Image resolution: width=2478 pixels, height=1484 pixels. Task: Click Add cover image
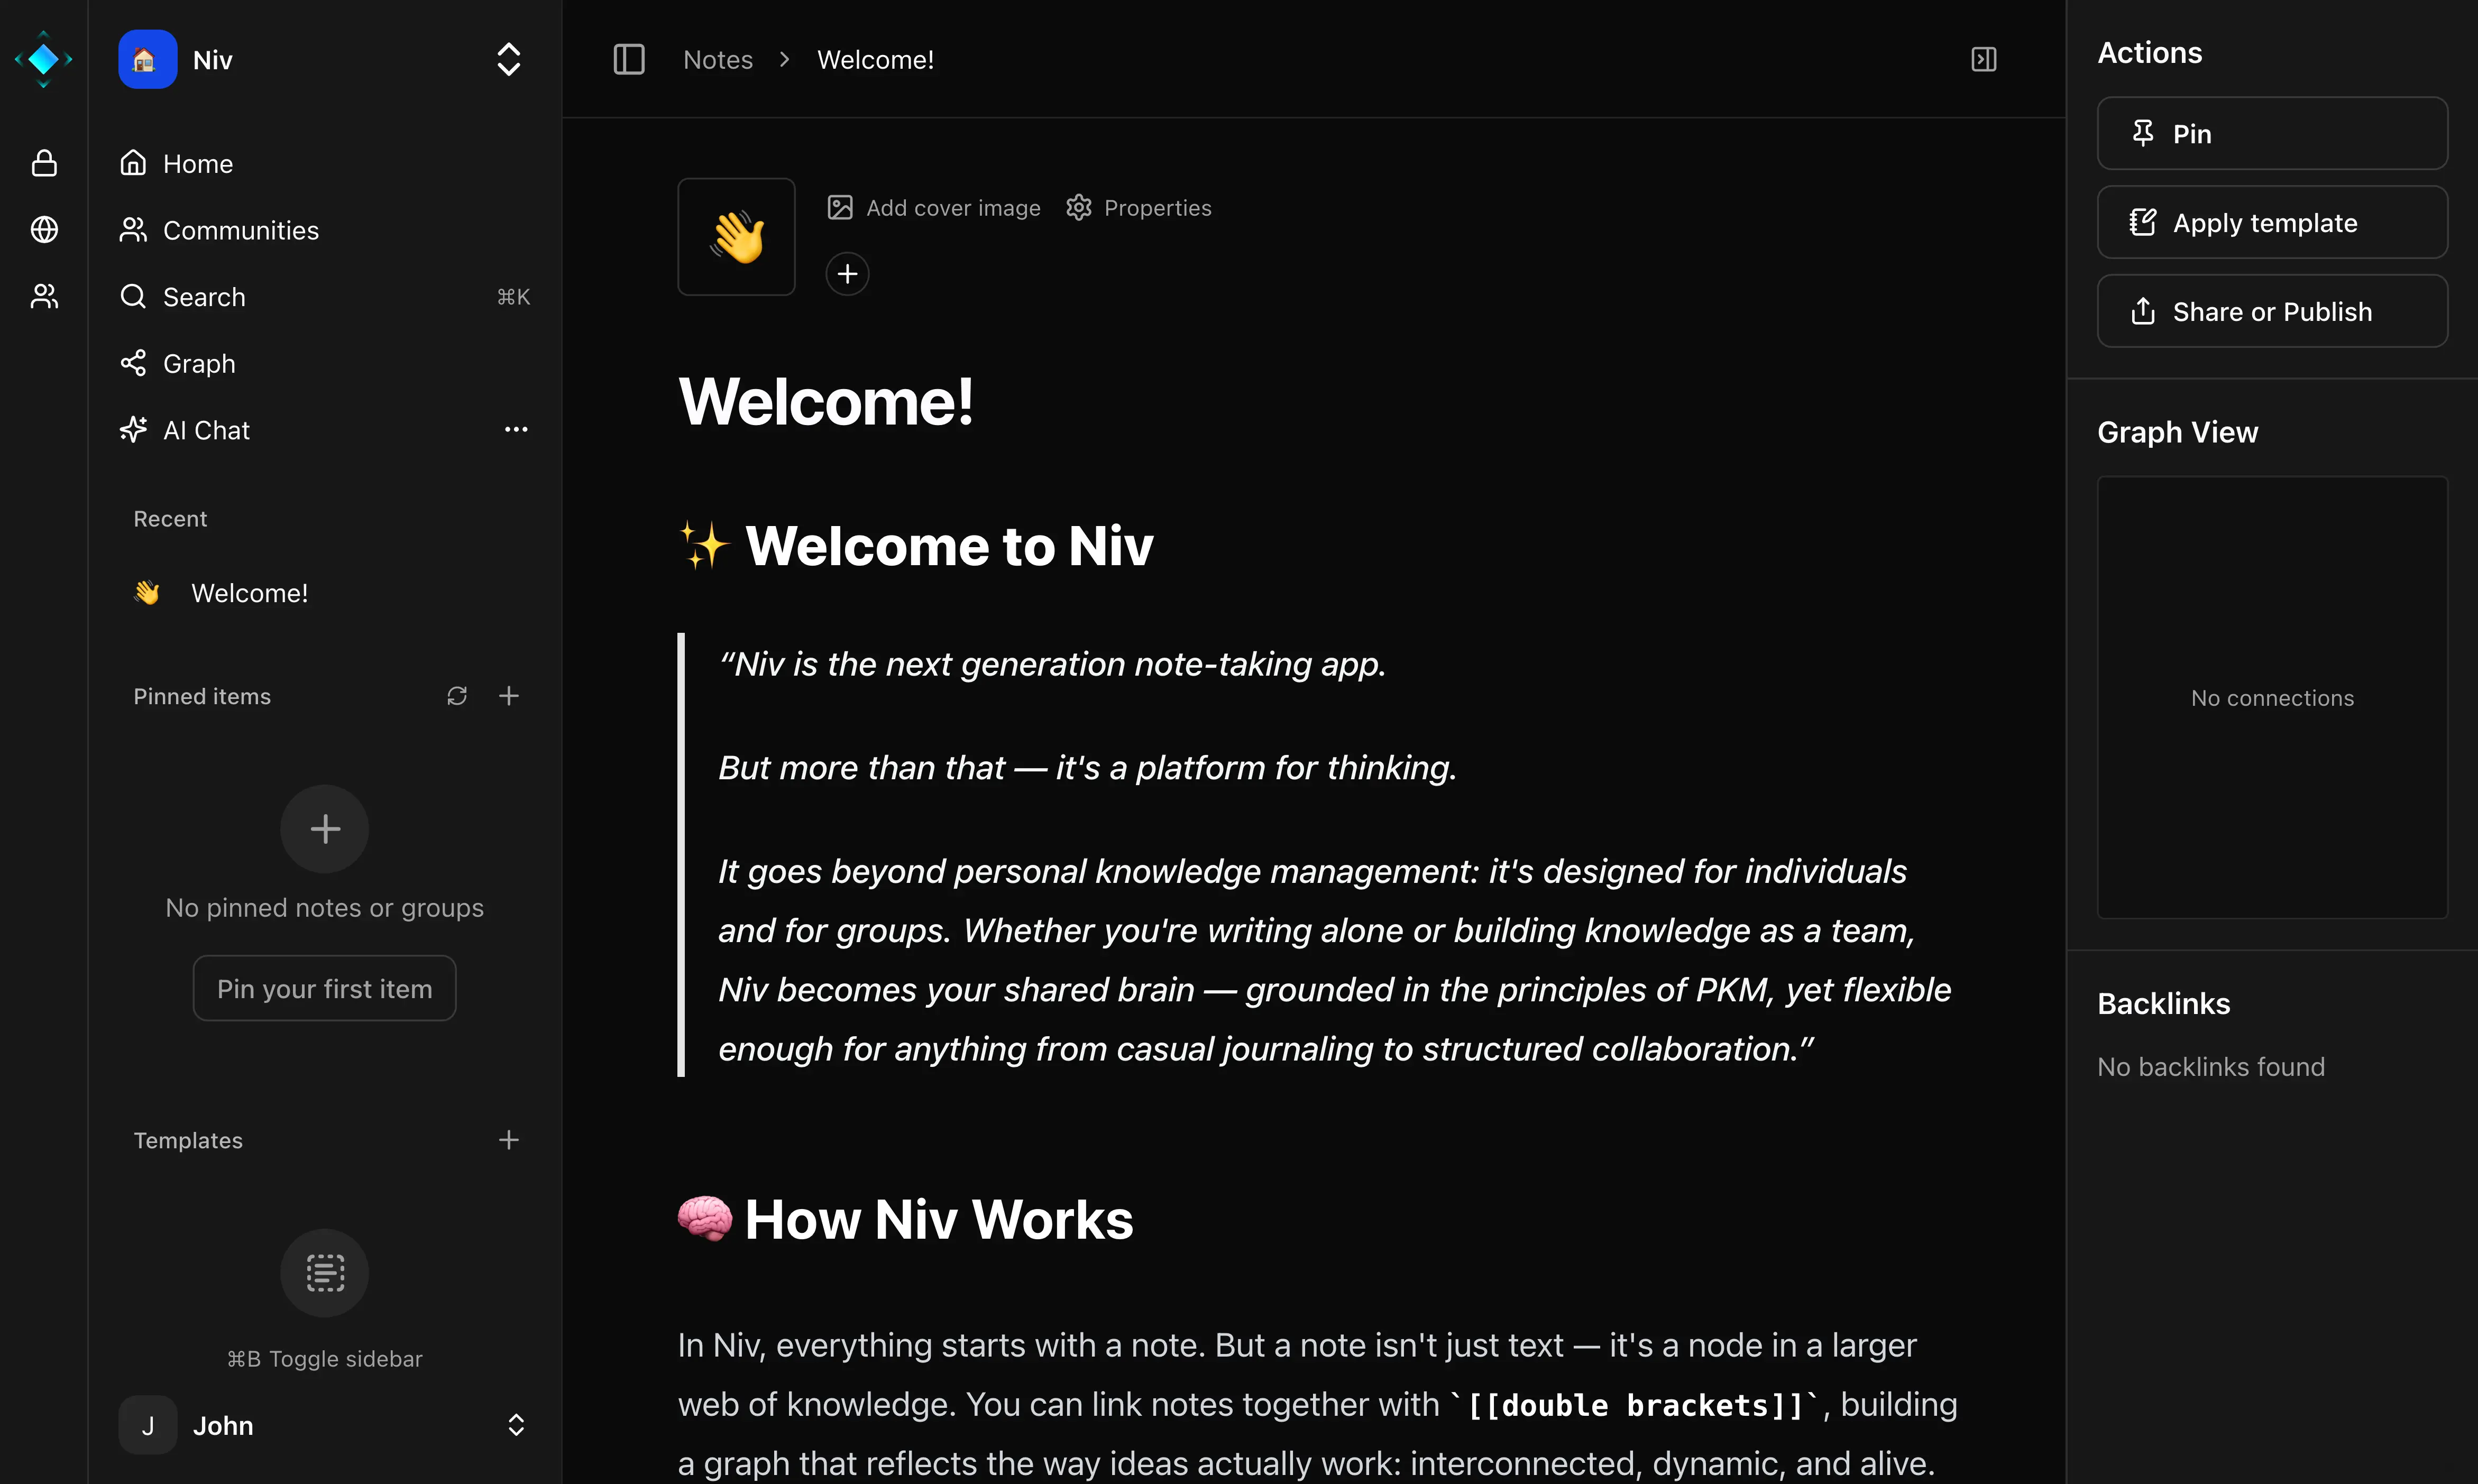(933, 207)
